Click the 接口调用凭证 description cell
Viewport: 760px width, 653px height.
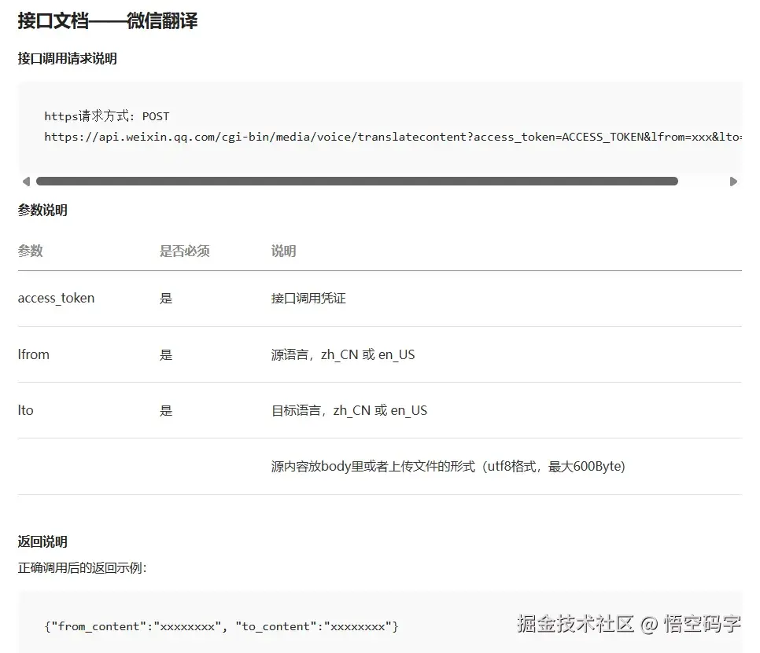point(309,298)
